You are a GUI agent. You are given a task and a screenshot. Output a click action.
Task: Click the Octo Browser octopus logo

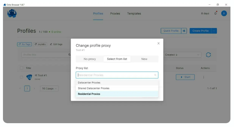(x=12, y=13)
